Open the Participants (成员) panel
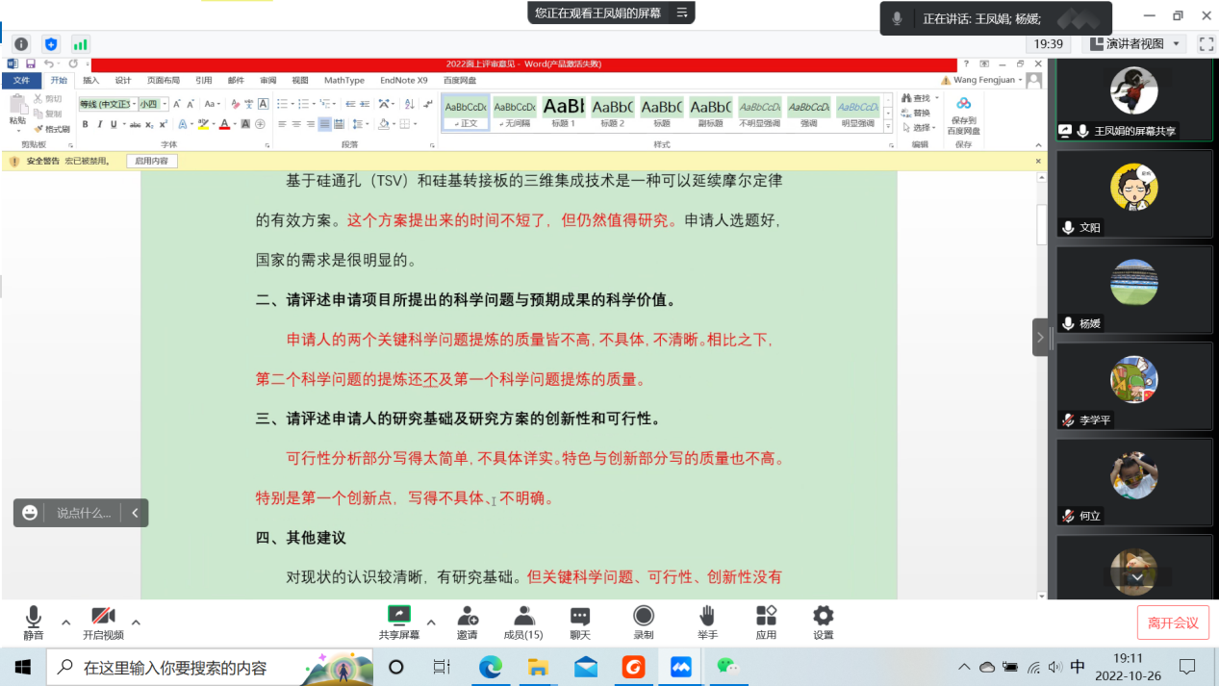 click(523, 617)
